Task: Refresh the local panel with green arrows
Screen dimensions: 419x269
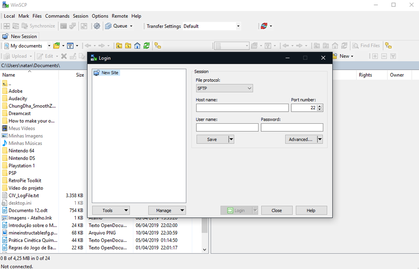Action: tap(146, 46)
